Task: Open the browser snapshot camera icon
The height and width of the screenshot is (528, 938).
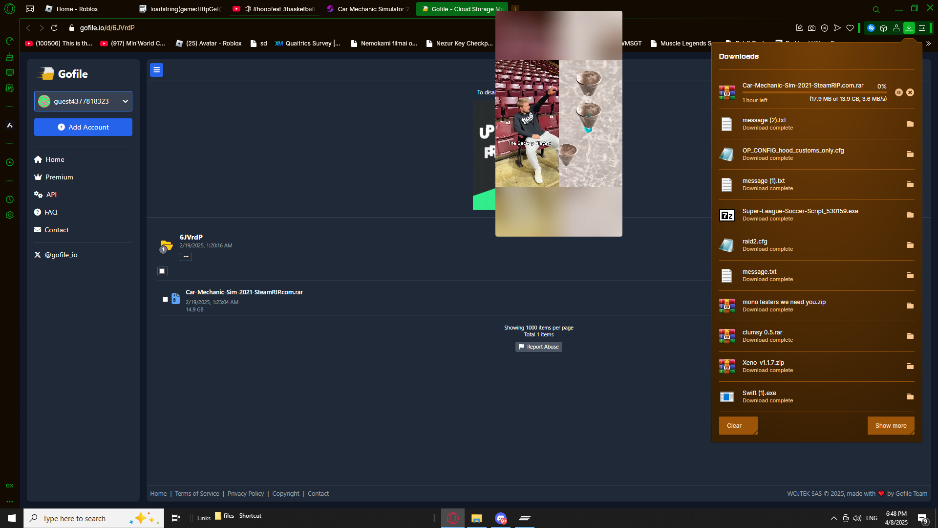Action: [811, 28]
